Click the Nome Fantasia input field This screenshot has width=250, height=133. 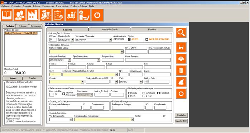(148, 60)
